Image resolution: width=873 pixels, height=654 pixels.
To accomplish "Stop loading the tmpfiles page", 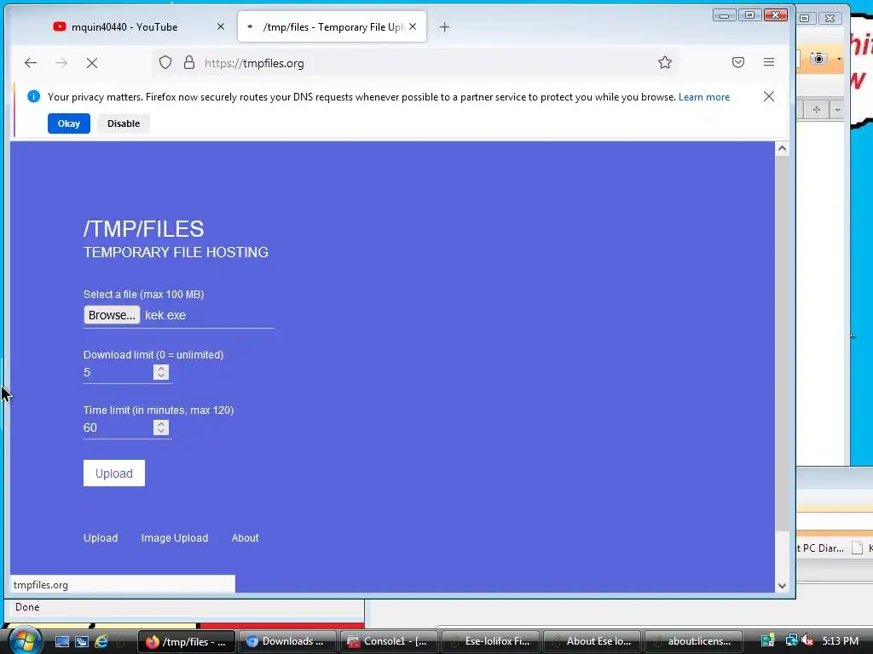I will [x=92, y=63].
